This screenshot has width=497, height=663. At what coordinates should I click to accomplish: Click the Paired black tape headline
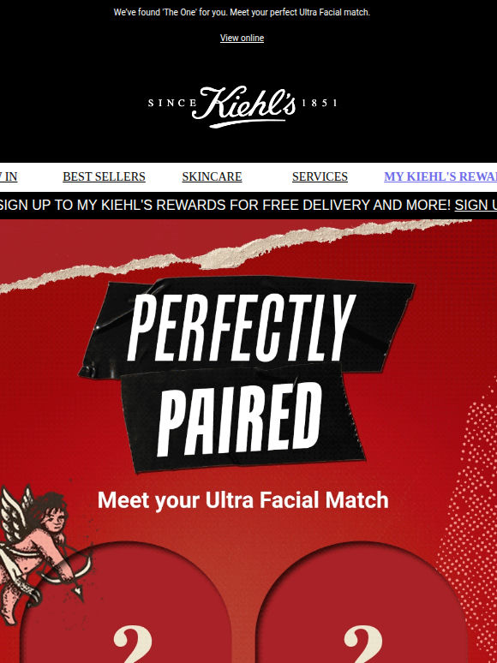(x=243, y=419)
